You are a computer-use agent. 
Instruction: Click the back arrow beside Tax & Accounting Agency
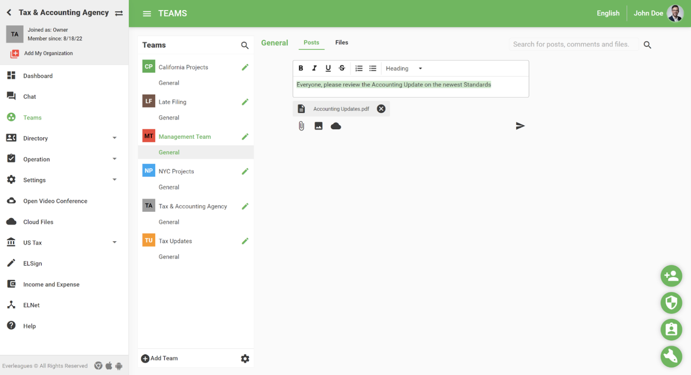click(9, 13)
